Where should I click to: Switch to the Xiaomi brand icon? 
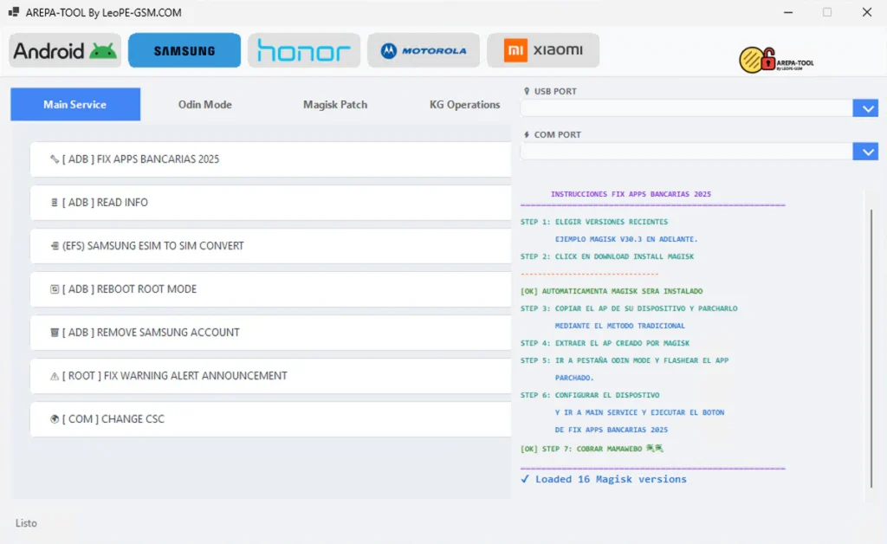tap(543, 50)
